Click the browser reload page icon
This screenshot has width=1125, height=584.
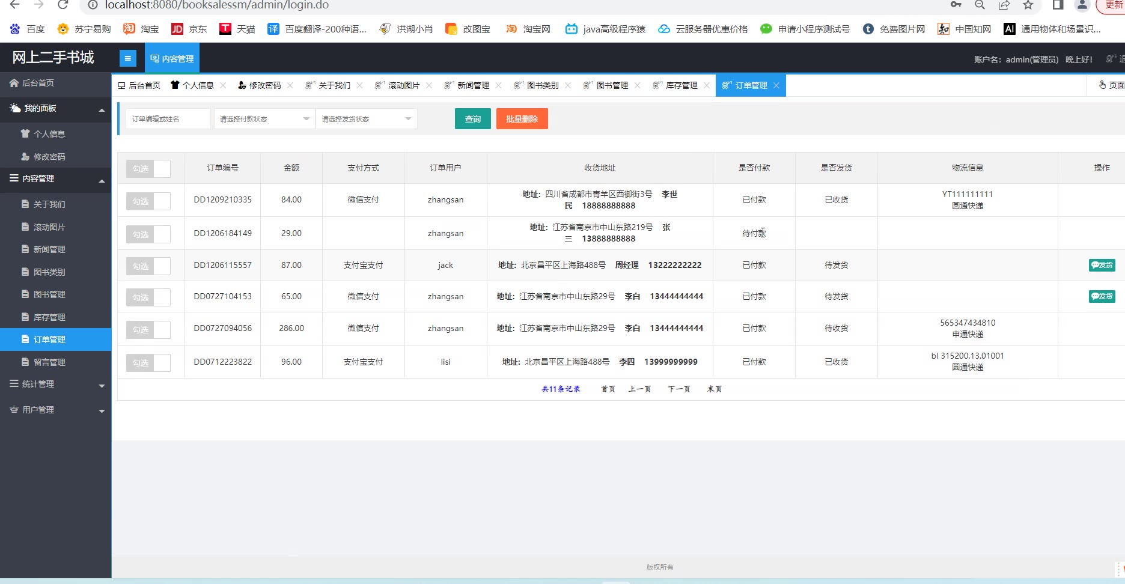[62, 5]
